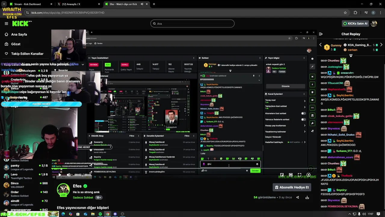Screen dimensions: 385x217
Task: View site information in the address bar
Action: (28, 13)
